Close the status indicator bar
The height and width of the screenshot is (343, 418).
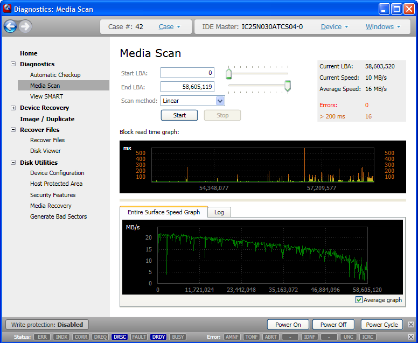(410, 337)
